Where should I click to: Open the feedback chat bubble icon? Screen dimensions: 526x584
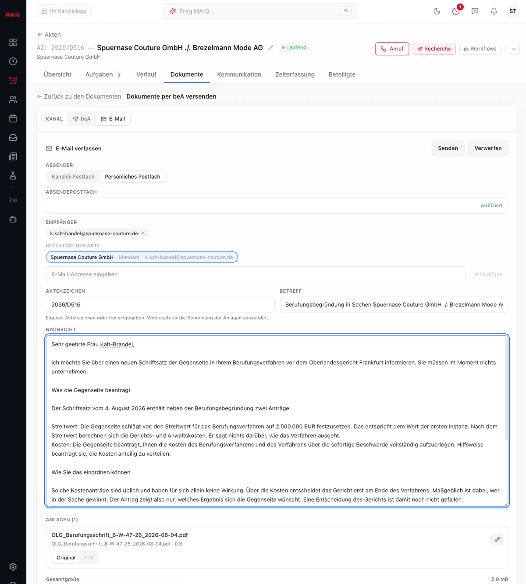coord(475,11)
